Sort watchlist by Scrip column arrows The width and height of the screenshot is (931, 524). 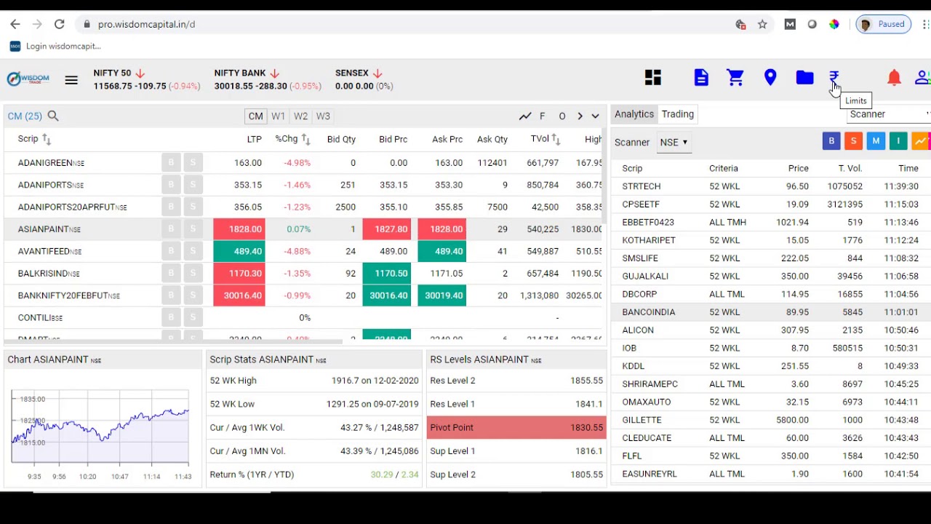[47, 139]
